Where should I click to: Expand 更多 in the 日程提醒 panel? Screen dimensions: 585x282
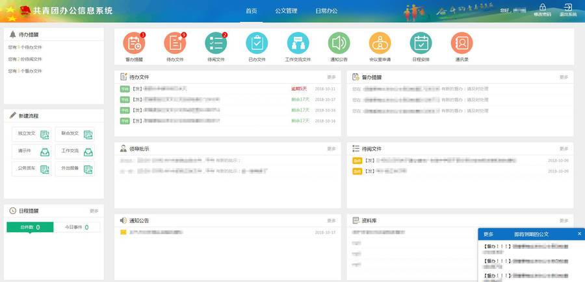[x=94, y=211]
